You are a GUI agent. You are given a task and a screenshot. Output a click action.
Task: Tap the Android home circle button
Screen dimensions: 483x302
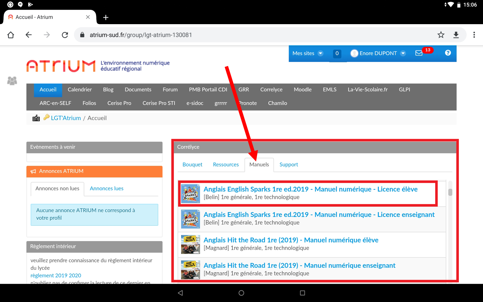point(241,293)
